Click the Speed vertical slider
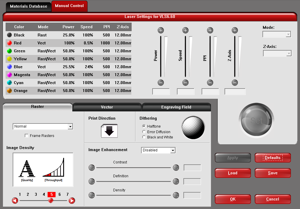300x209 pixels. (x=185, y=56)
